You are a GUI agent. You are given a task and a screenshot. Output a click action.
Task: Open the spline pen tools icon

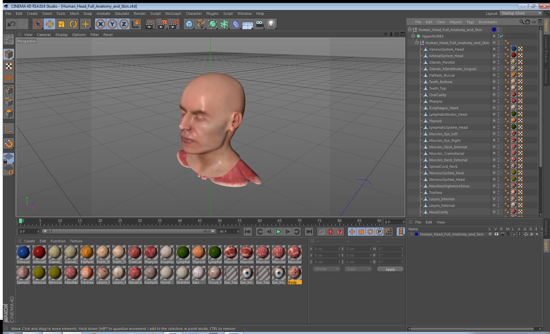(201, 24)
